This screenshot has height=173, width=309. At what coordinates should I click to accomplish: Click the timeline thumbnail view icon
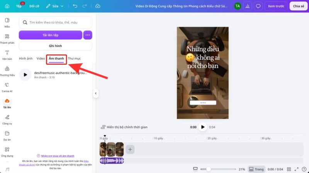(x=195, y=169)
